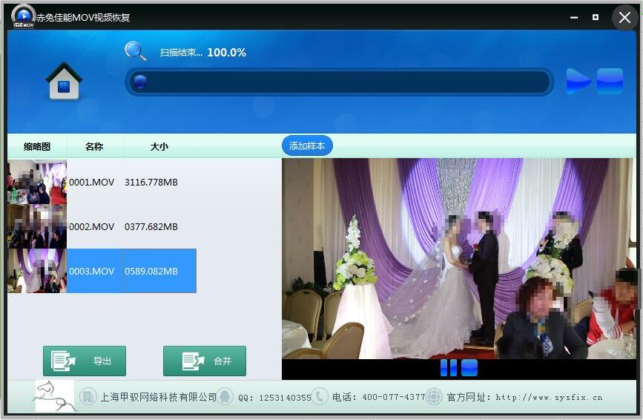Click the 大小 column header
The width and height of the screenshot is (643, 420).
coord(159,146)
